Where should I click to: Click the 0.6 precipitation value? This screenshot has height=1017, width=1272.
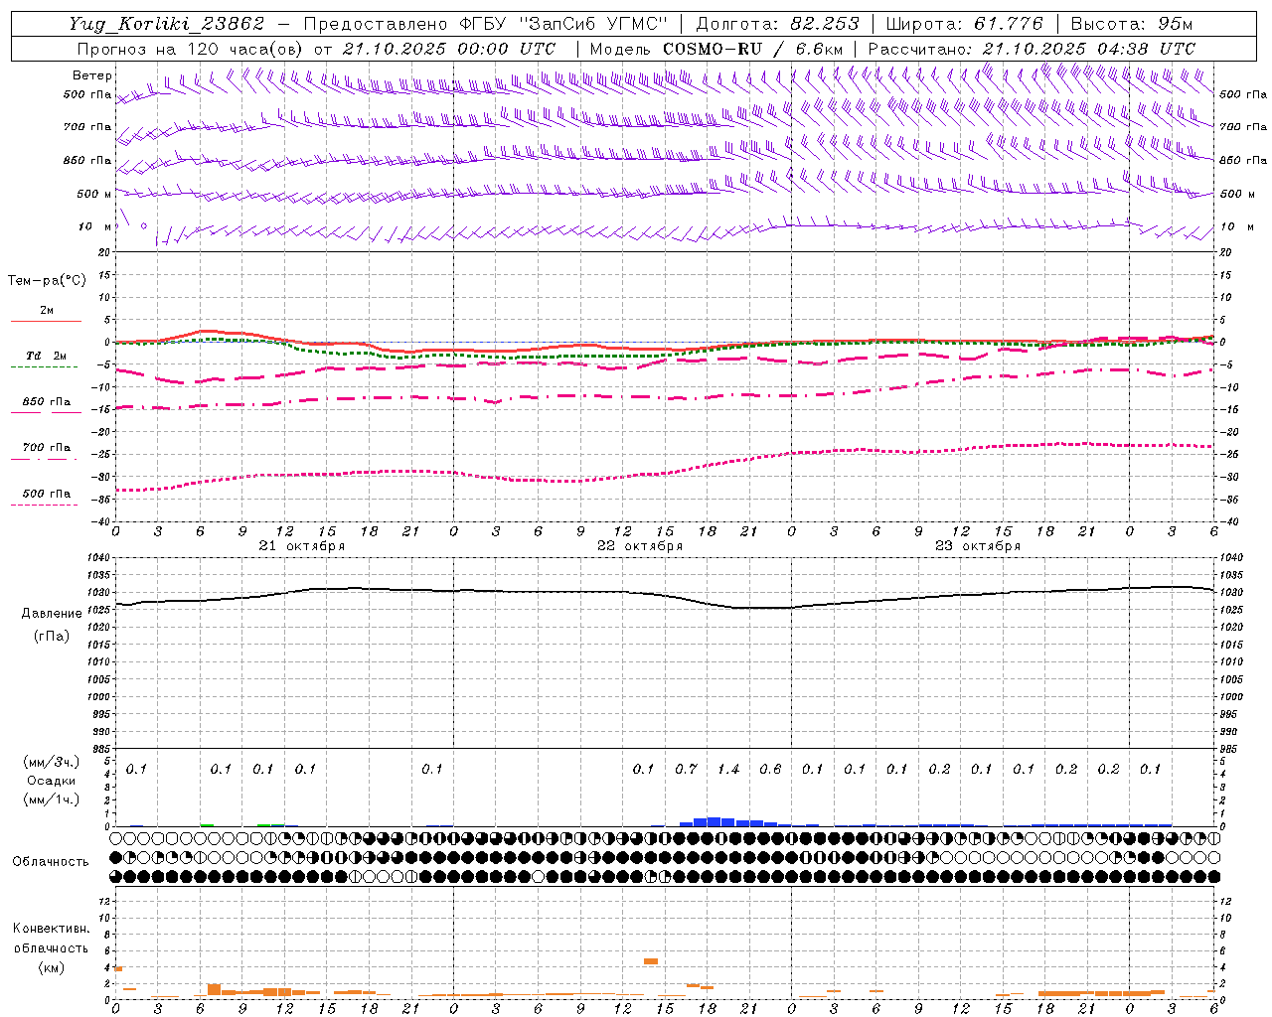tap(770, 770)
